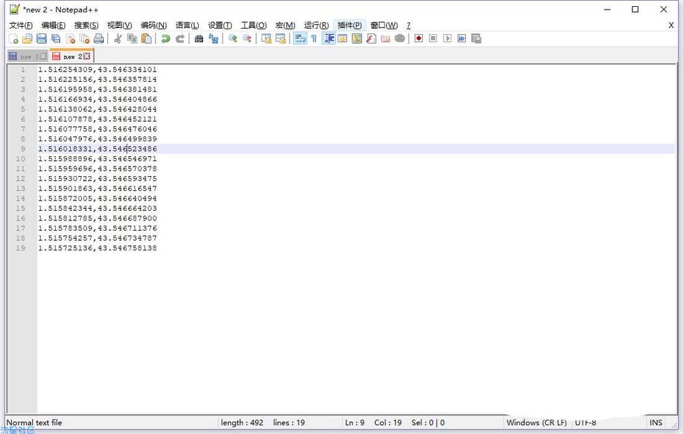Close the current document via toolbar
The width and height of the screenshot is (683, 434).
tap(70, 39)
